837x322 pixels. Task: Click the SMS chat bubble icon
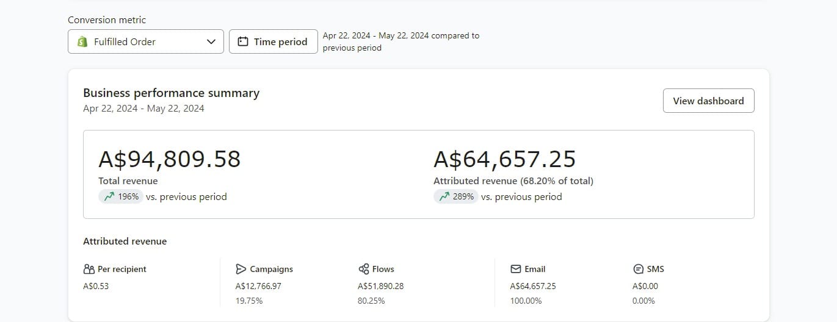click(638, 269)
